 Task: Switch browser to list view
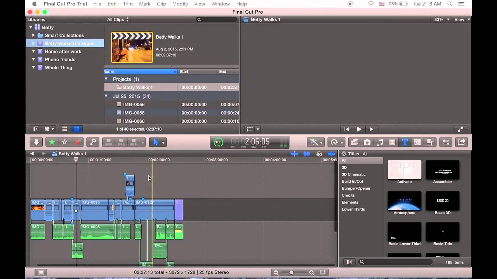pos(76,129)
